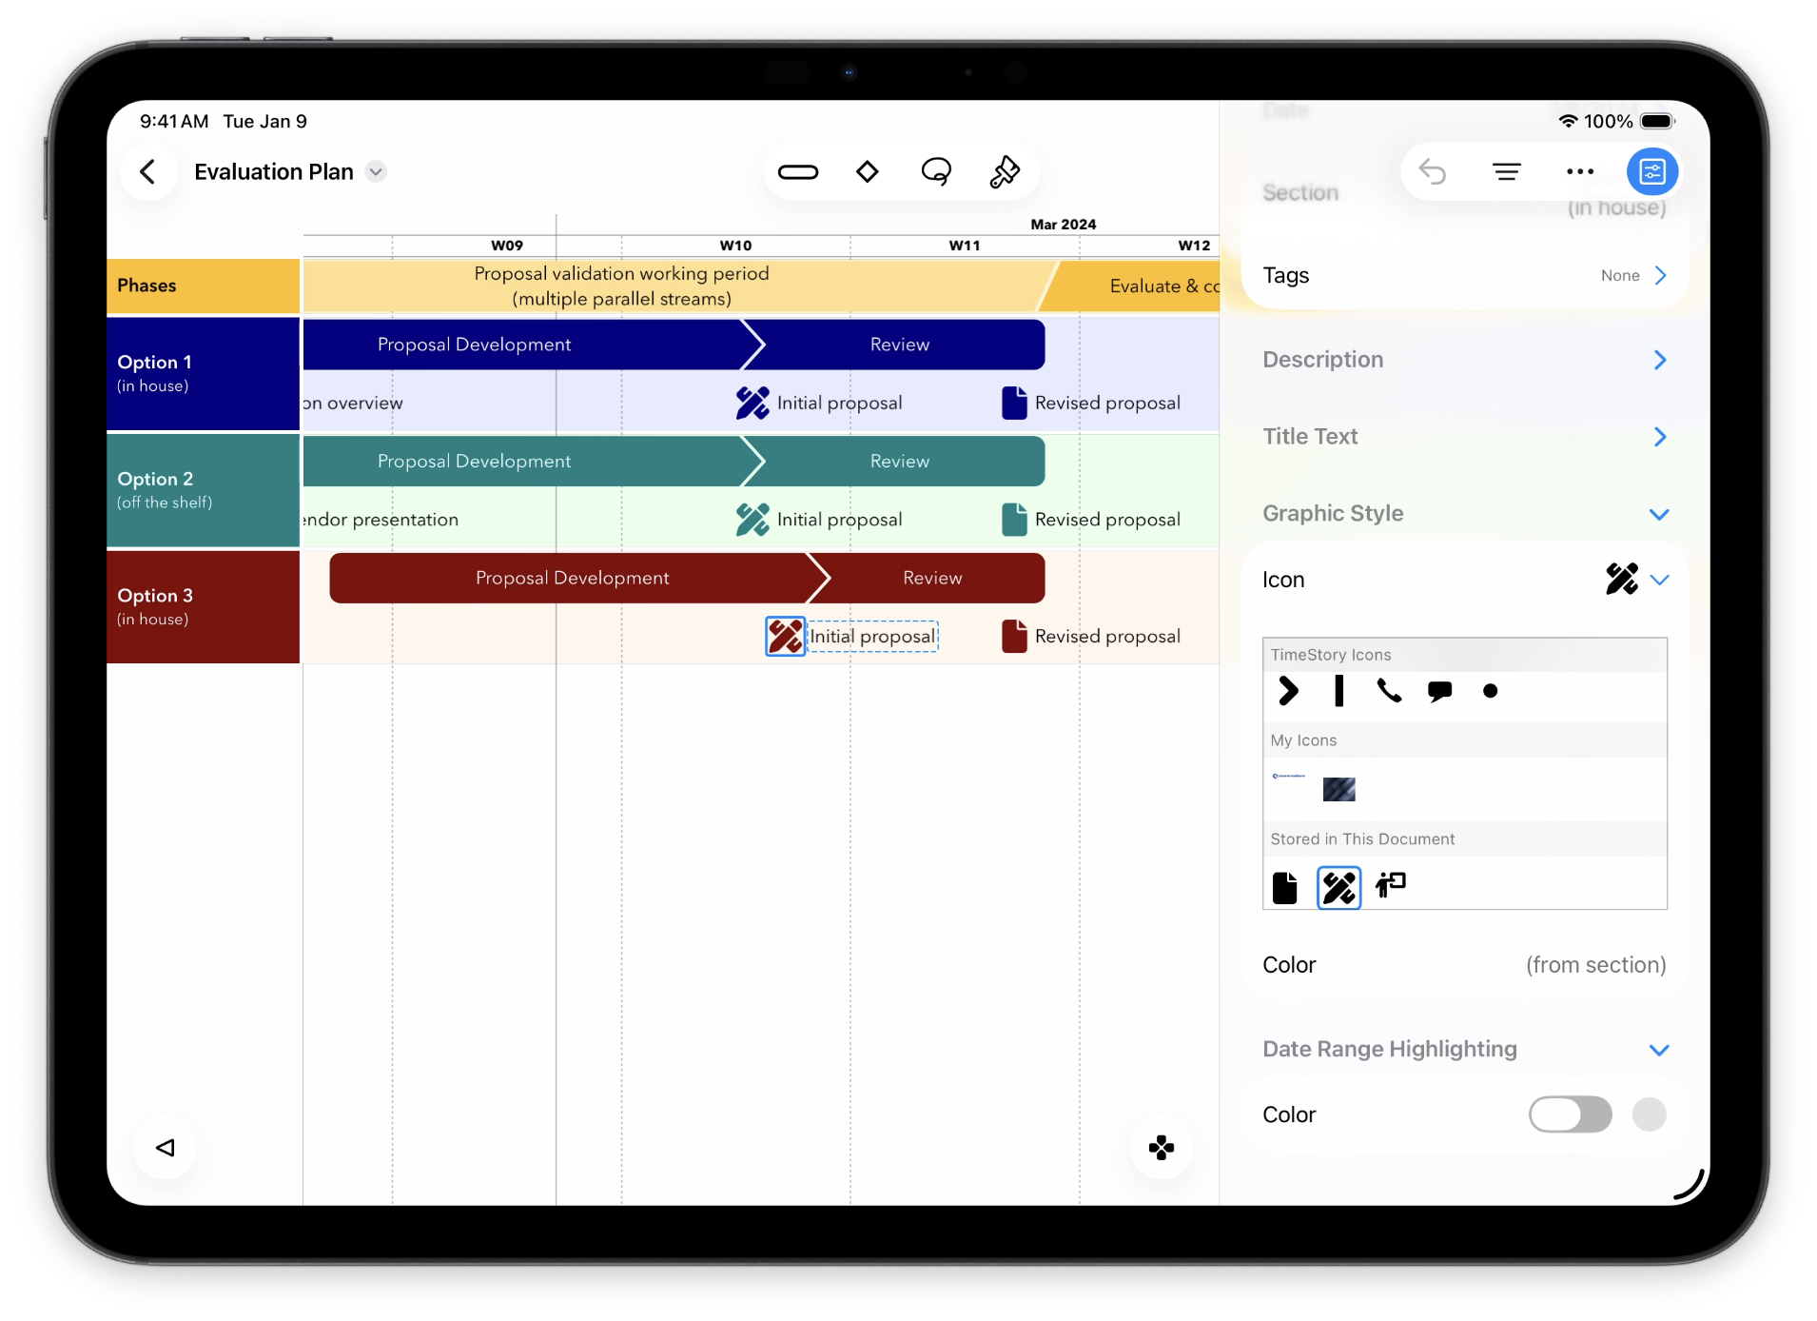Select the phone icon from TimeStory Icons
Screen dimensions: 1817x1321
(1389, 692)
